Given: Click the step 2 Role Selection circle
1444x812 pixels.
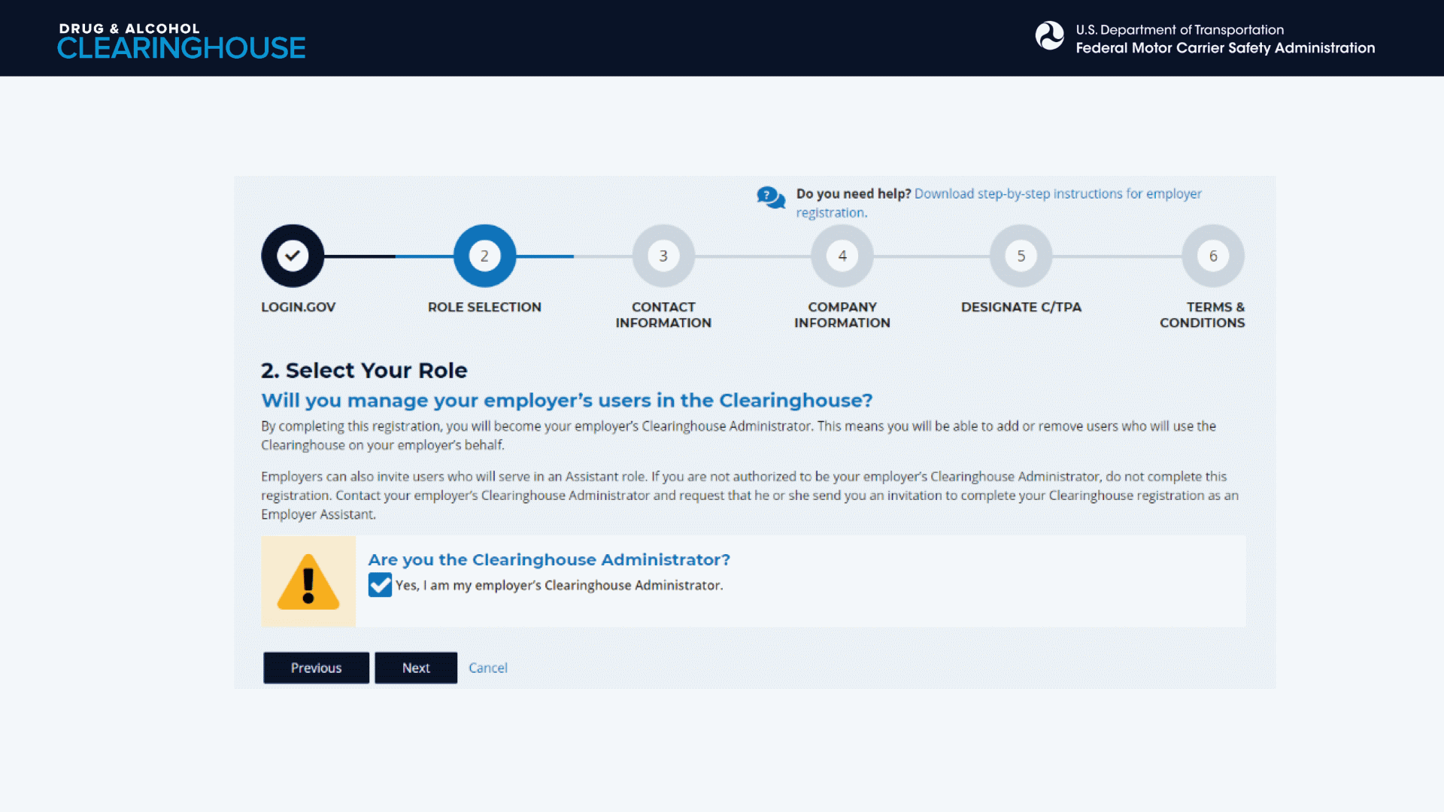Looking at the screenshot, I should tap(484, 256).
